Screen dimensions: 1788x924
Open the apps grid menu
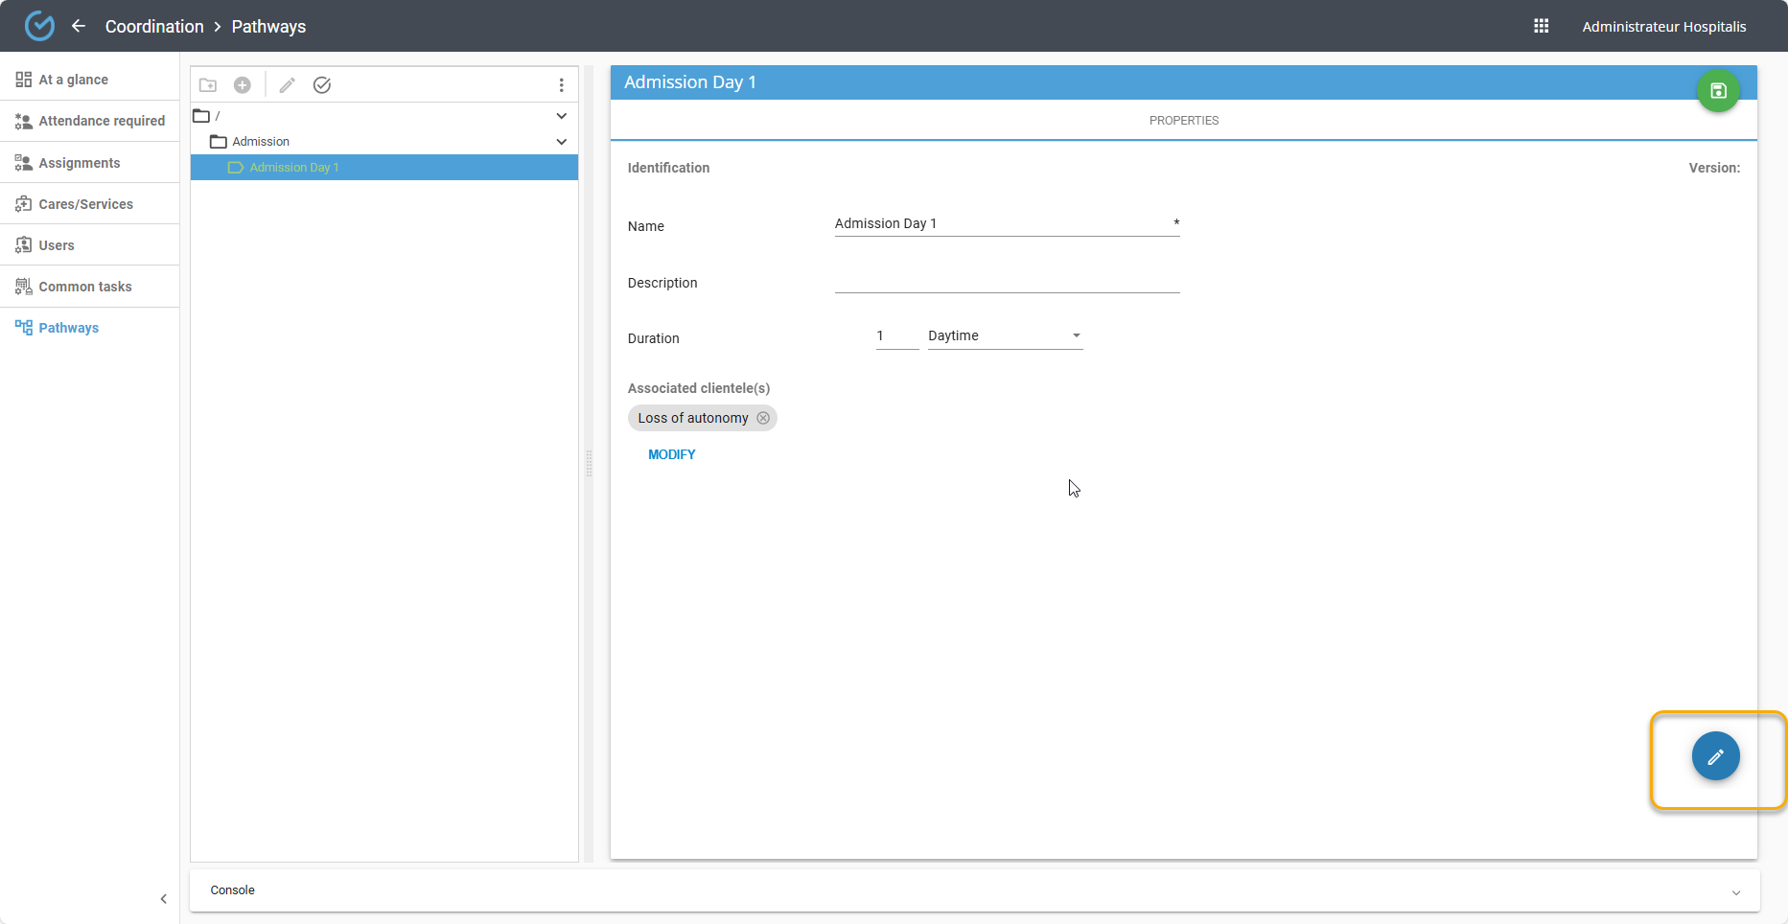pos(1542,26)
